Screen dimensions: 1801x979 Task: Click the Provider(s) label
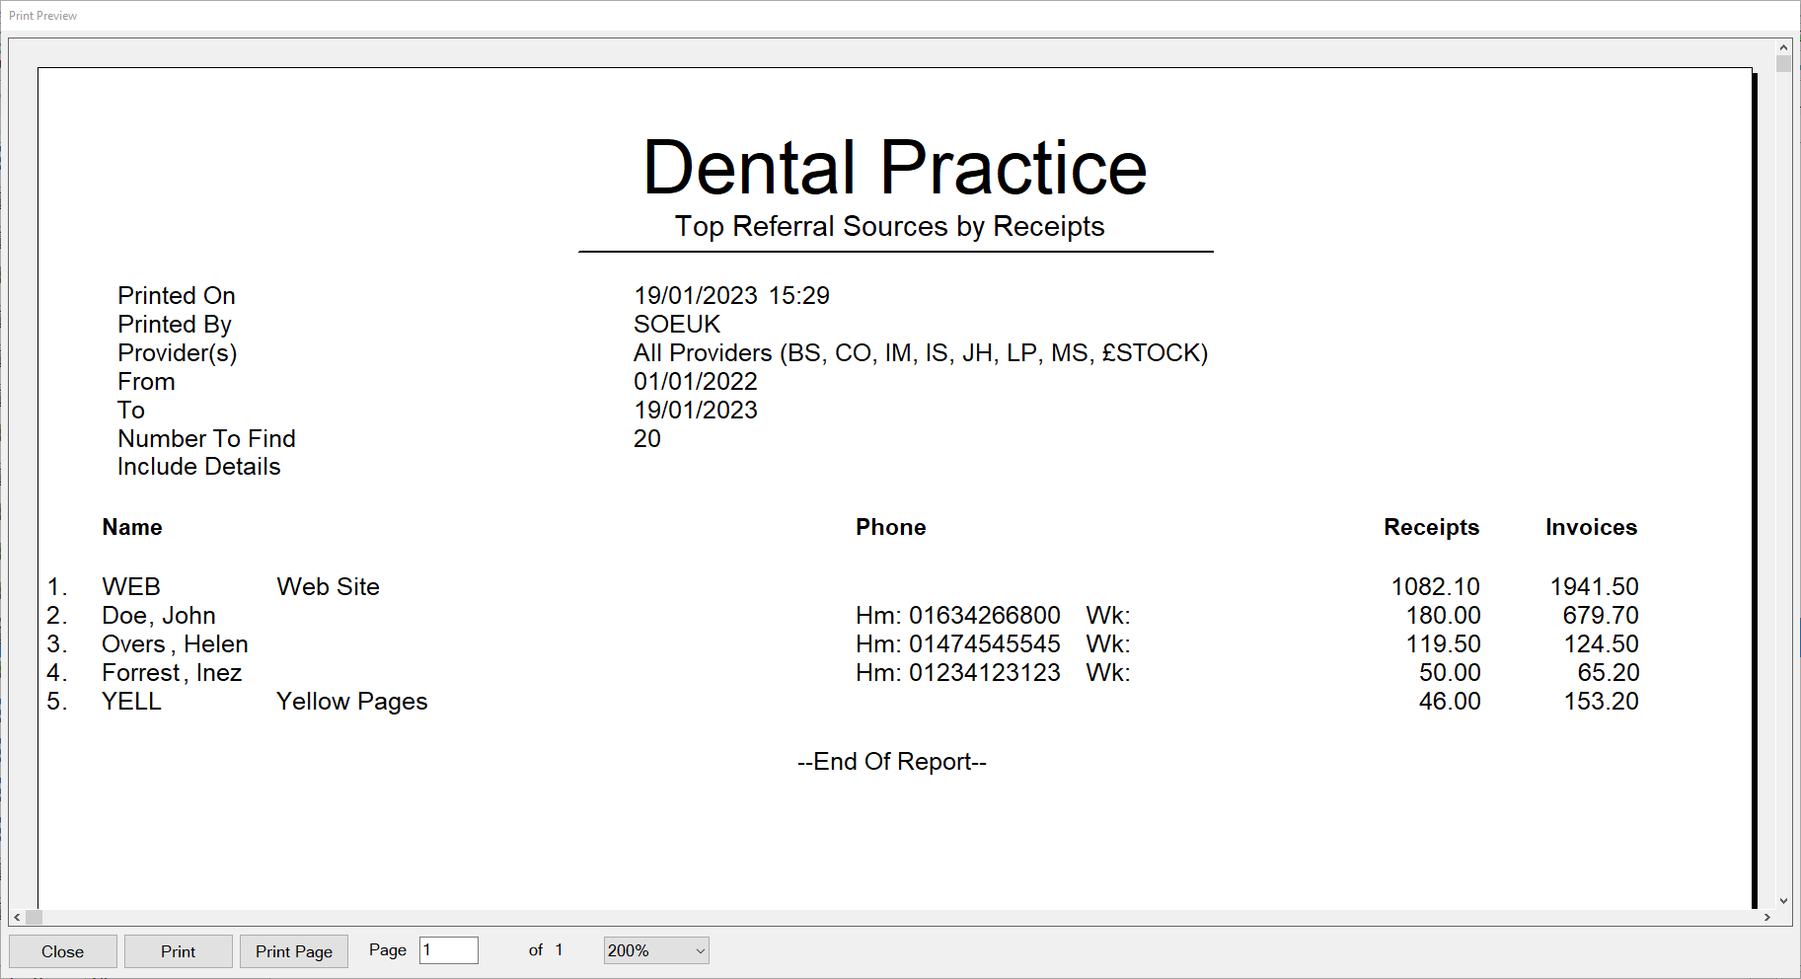pos(178,352)
